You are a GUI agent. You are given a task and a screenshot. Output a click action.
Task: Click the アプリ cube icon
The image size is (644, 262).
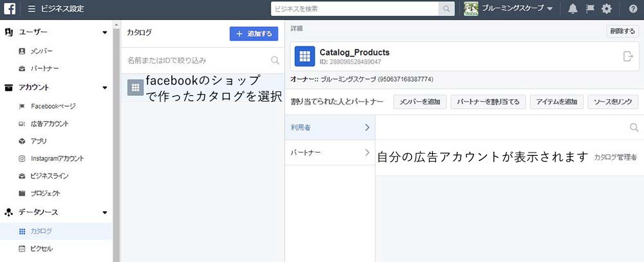click(x=22, y=141)
